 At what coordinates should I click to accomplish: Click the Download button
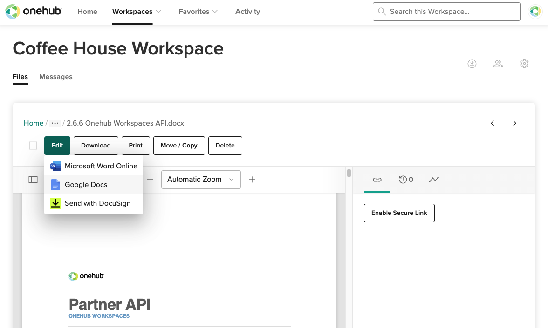click(x=96, y=146)
